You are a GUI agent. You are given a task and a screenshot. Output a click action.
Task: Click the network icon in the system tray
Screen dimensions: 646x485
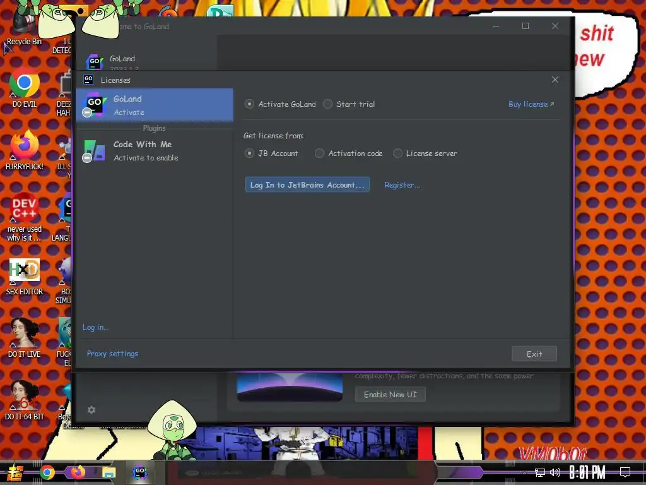[540, 472]
